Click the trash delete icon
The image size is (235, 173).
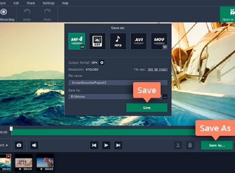click(x=190, y=145)
